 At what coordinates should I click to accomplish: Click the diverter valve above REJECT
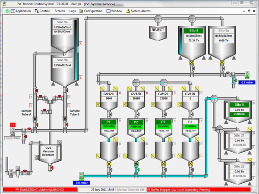pos(158,19)
